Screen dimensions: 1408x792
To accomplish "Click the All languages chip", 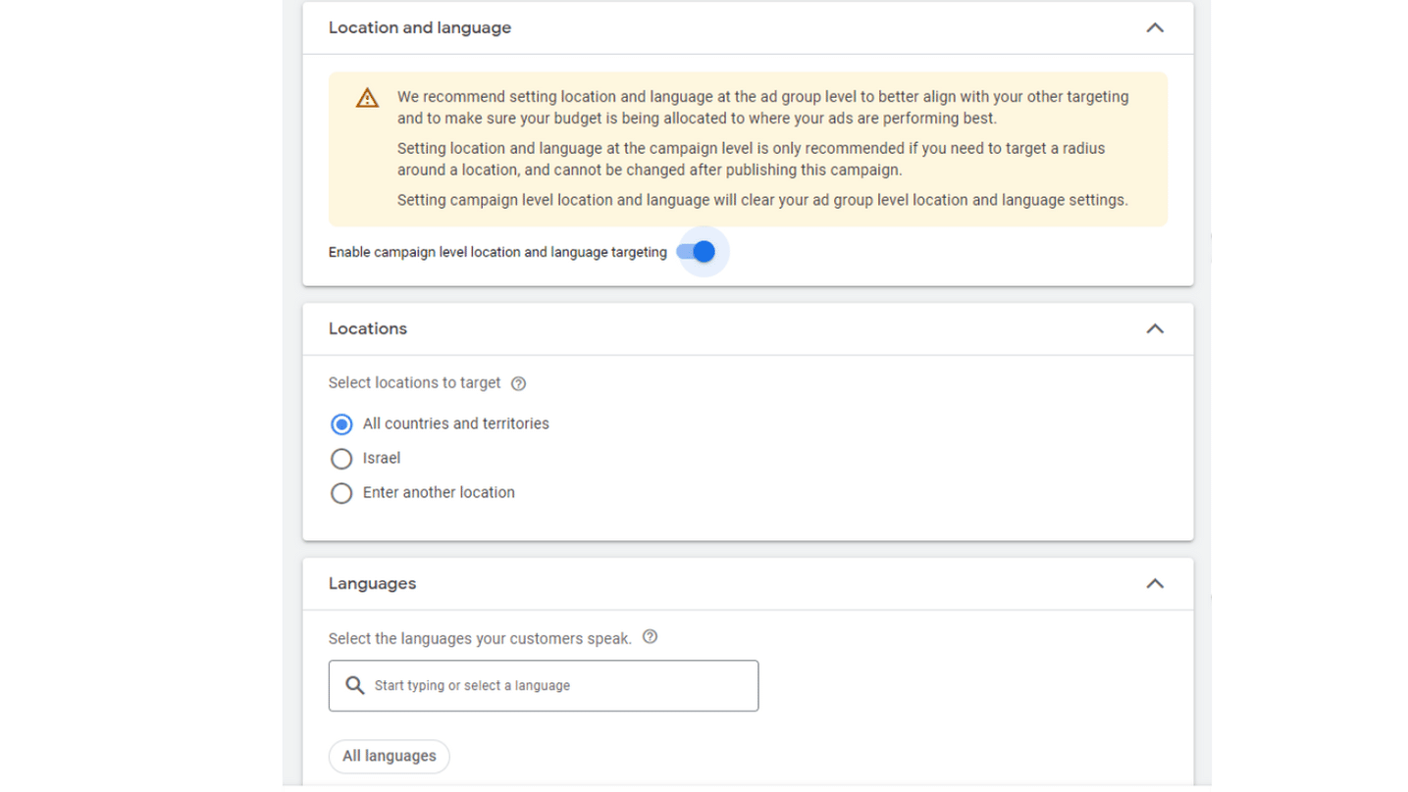I will (390, 757).
